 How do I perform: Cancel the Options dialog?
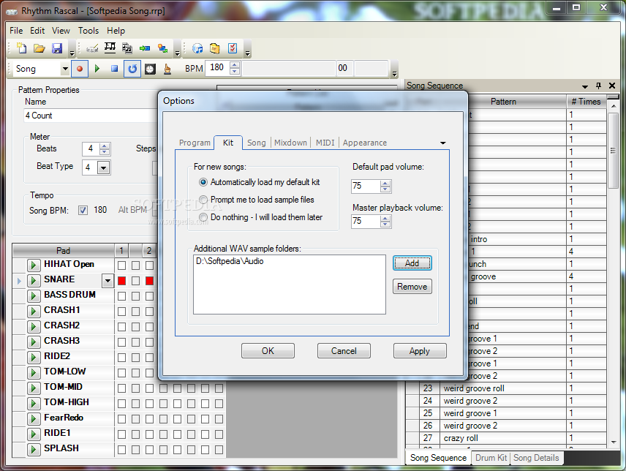click(x=344, y=351)
